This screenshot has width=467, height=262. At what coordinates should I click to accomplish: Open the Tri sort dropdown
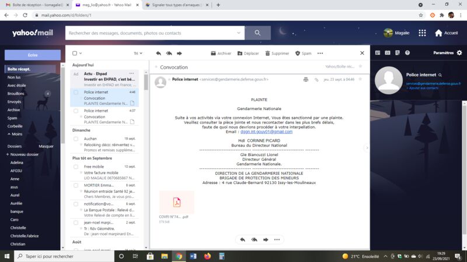point(138,54)
